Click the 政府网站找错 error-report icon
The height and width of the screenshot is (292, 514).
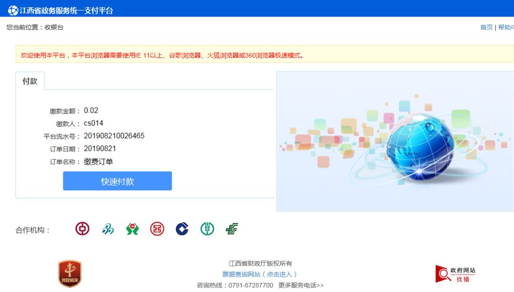[x=455, y=274]
